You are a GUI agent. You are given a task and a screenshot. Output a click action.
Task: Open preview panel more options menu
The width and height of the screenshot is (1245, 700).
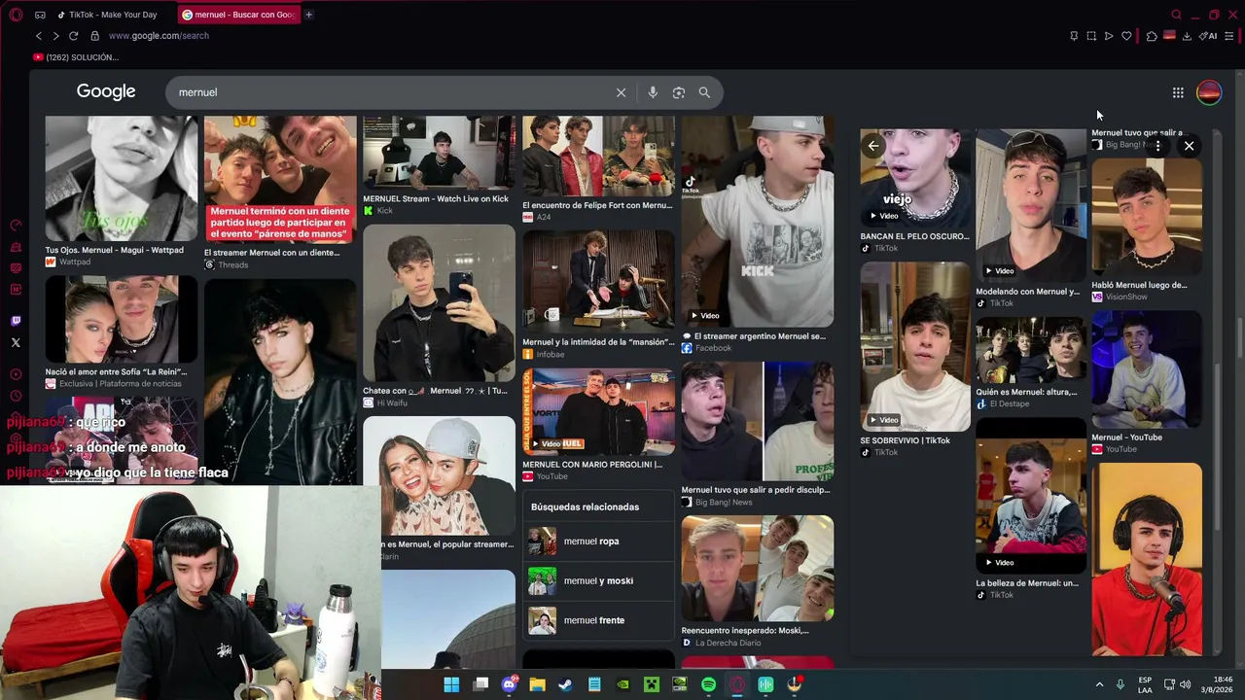pyautogui.click(x=1157, y=146)
